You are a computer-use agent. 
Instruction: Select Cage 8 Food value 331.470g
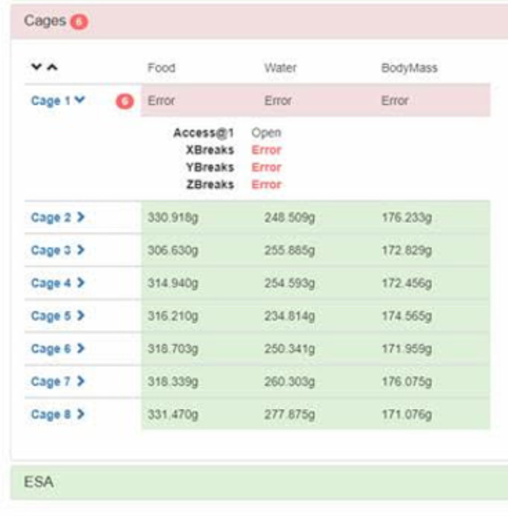pyautogui.click(x=172, y=414)
